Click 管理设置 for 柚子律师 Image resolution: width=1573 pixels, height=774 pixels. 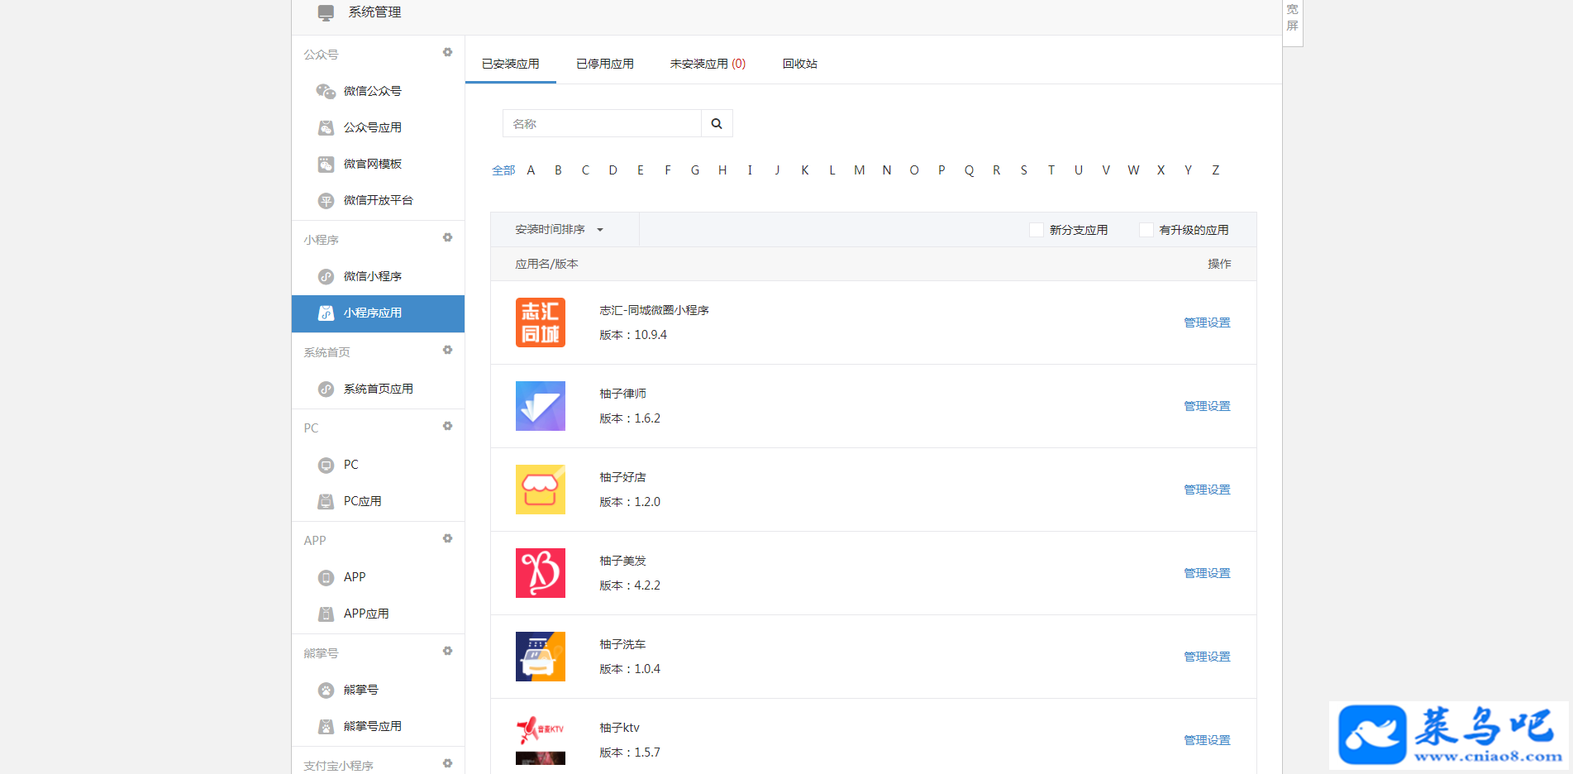1207,406
